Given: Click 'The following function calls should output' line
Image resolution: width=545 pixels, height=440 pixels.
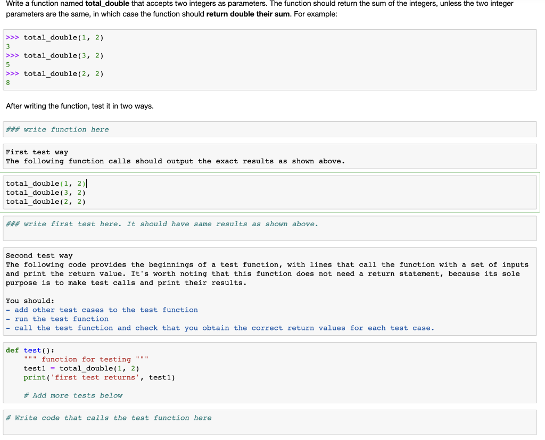Looking at the screenshot, I should (x=175, y=161).
